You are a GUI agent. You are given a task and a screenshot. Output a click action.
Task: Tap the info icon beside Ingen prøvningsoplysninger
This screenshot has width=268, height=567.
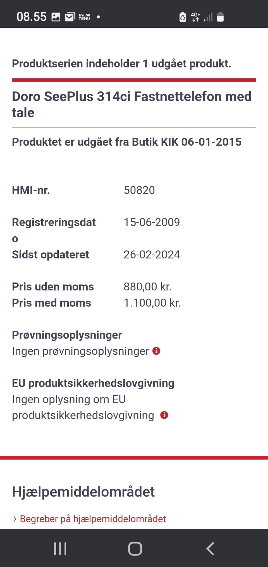156,351
